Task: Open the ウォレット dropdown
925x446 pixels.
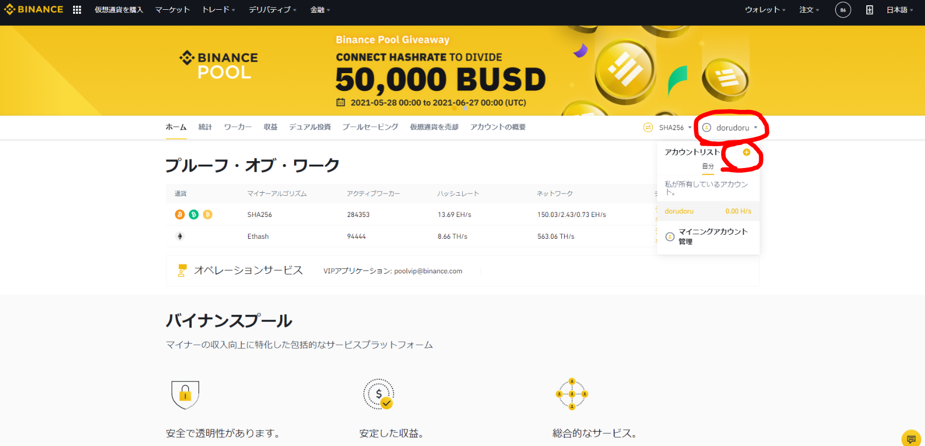Action: click(x=765, y=10)
